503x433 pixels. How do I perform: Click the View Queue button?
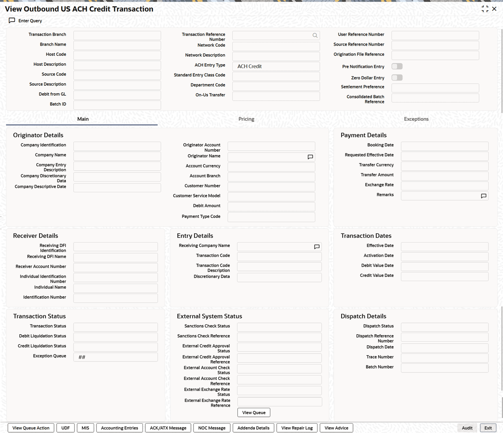point(254,413)
